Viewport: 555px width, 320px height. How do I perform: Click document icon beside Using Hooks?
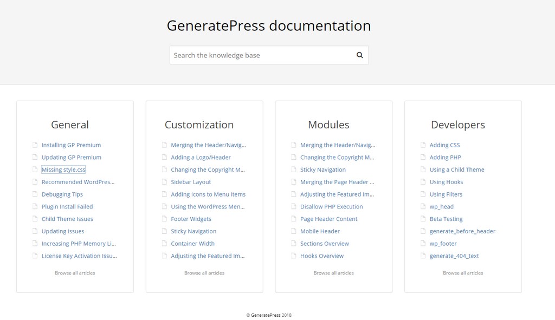tap(423, 182)
